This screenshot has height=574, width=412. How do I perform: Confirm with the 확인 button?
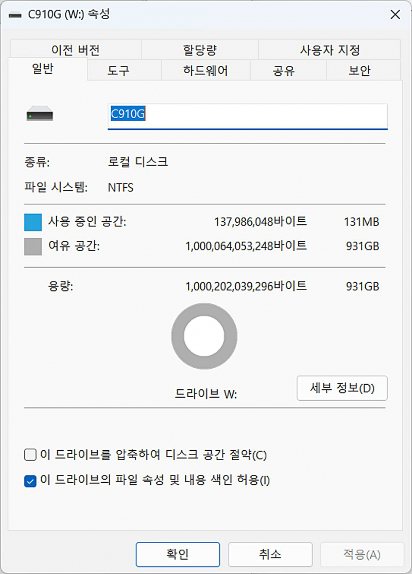[178, 554]
